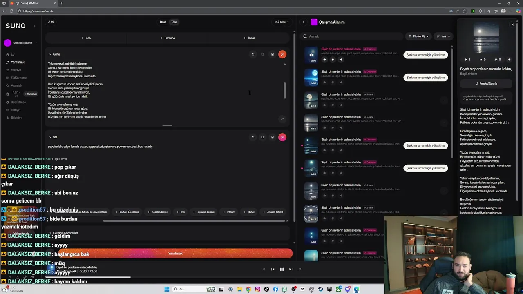Collapse the Suno sidebar with arrow

point(34,26)
